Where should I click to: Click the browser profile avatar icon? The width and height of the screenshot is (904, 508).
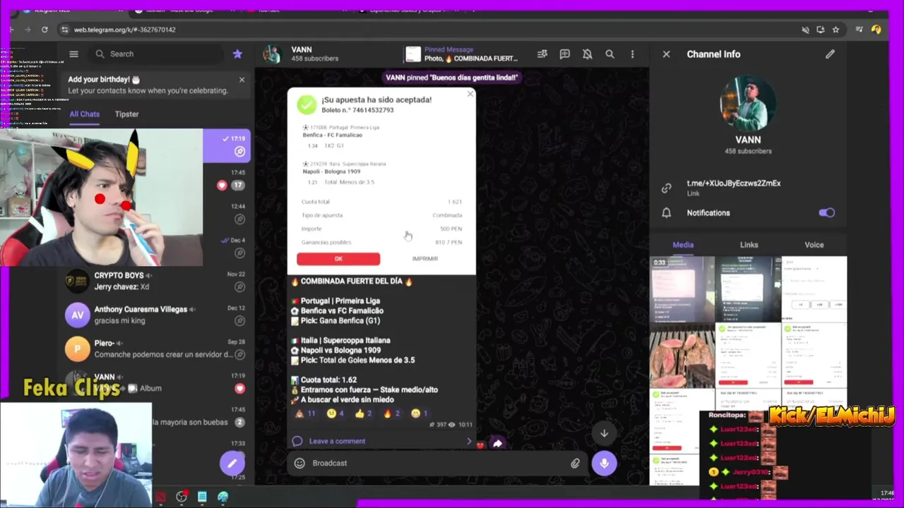coord(876,30)
